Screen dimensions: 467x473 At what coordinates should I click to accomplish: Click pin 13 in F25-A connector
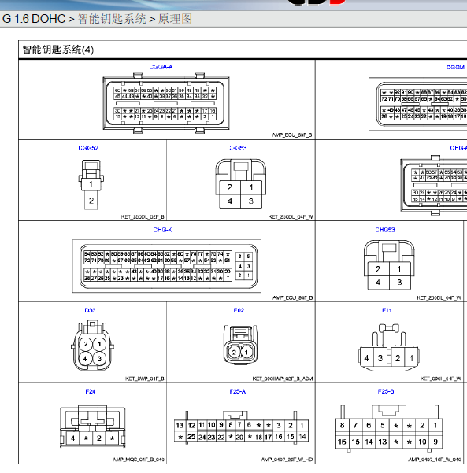[x=180, y=426]
